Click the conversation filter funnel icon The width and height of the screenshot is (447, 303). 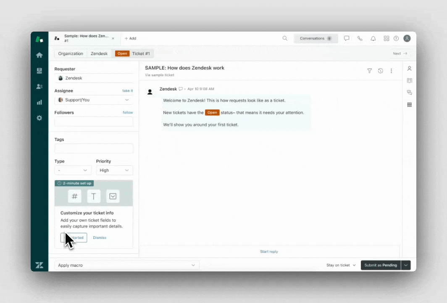pos(369,71)
